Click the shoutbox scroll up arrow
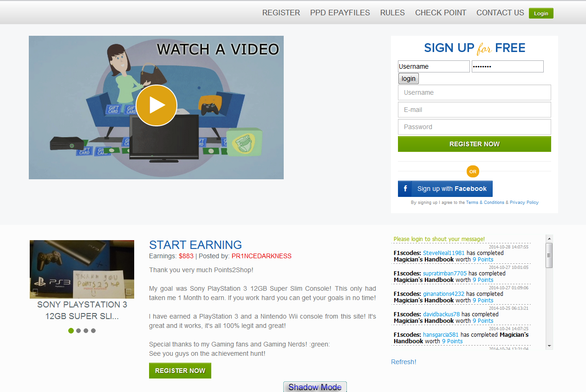Image resolution: width=586 pixels, height=392 pixels. coord(549,238)
